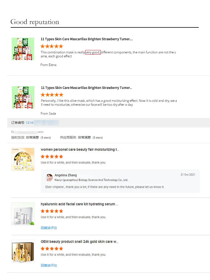The height and width of the screenshot is (280, 210).
Task: Select the first star under Sade's review
Action: tap(43, 95)
